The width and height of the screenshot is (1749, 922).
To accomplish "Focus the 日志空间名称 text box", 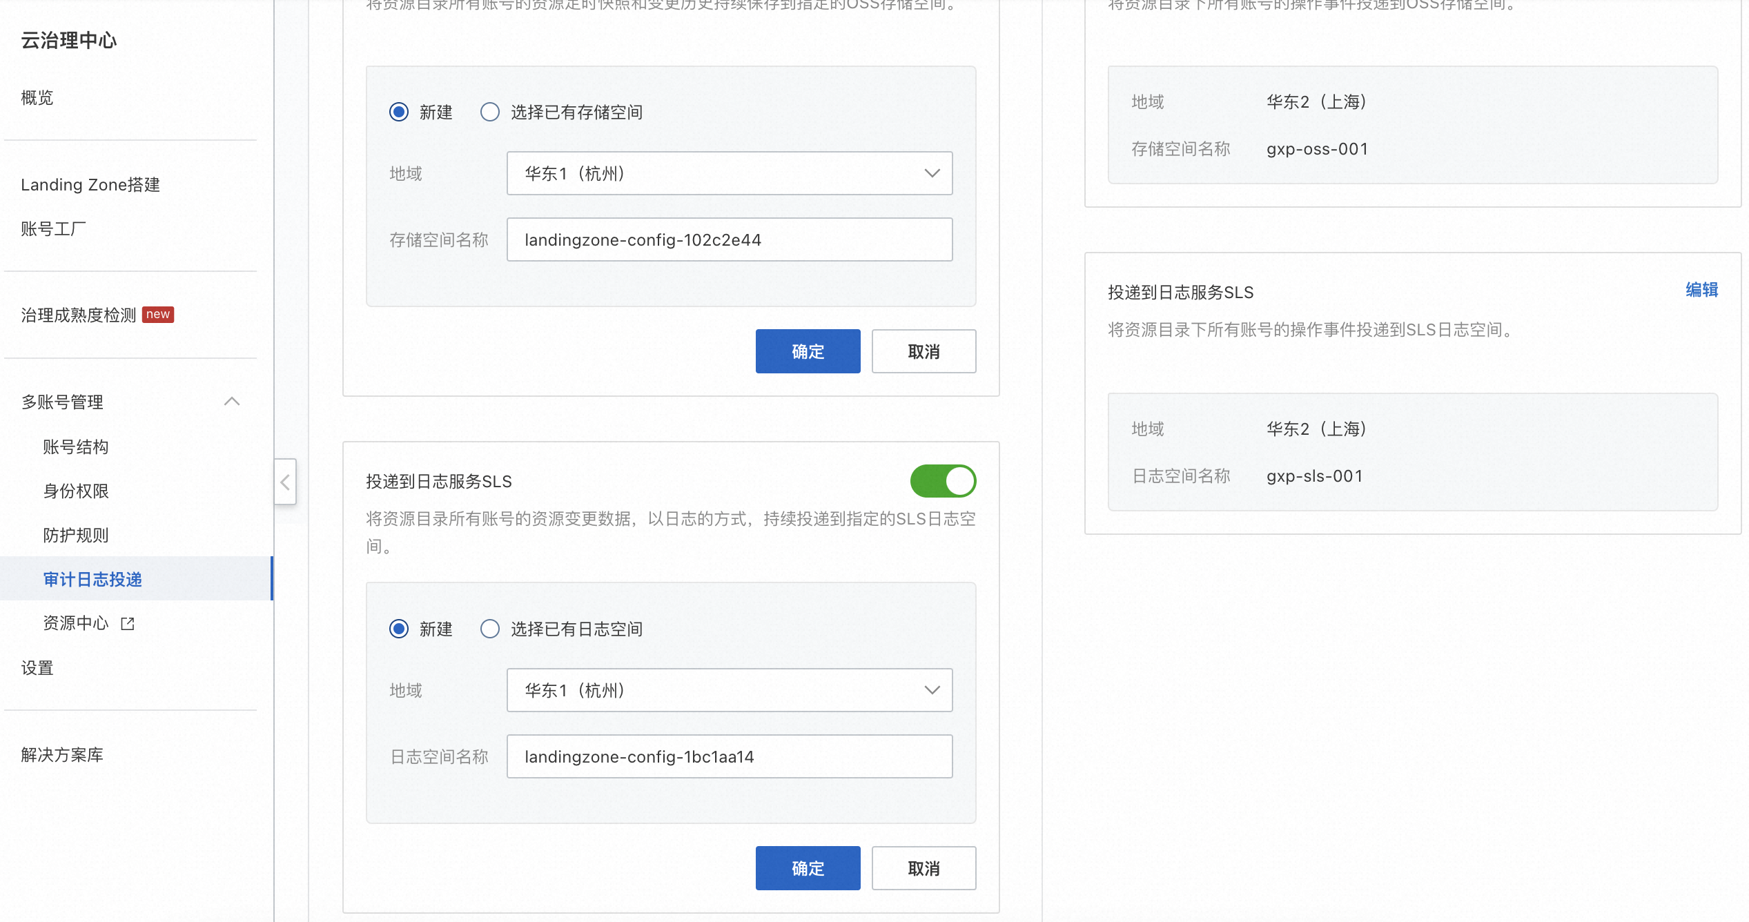I will tap(729, 756).
